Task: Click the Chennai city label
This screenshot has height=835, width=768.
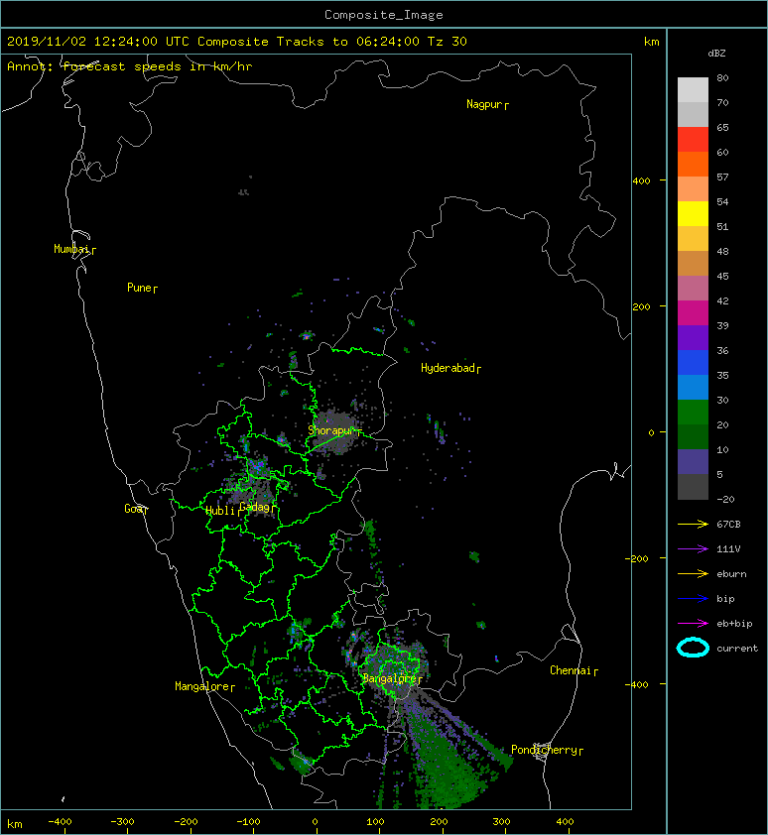Action: 571,670
